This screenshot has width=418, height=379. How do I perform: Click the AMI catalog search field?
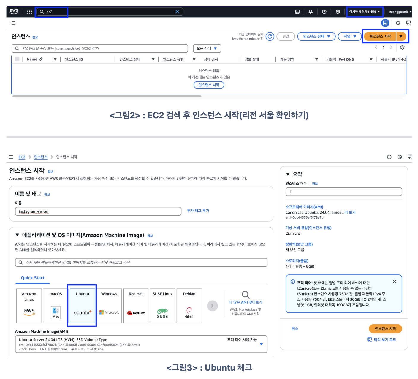(141, 262)
